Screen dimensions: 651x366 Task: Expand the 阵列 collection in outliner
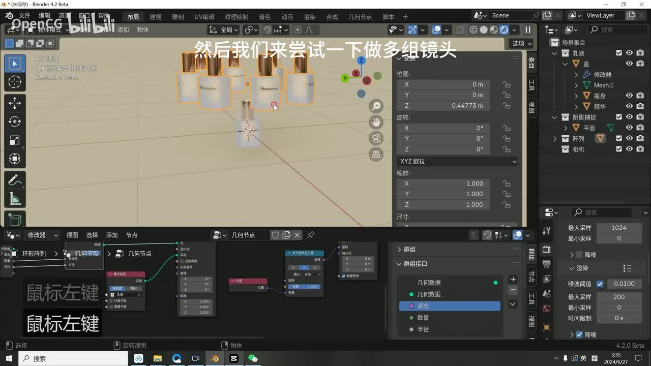(555, 138)
